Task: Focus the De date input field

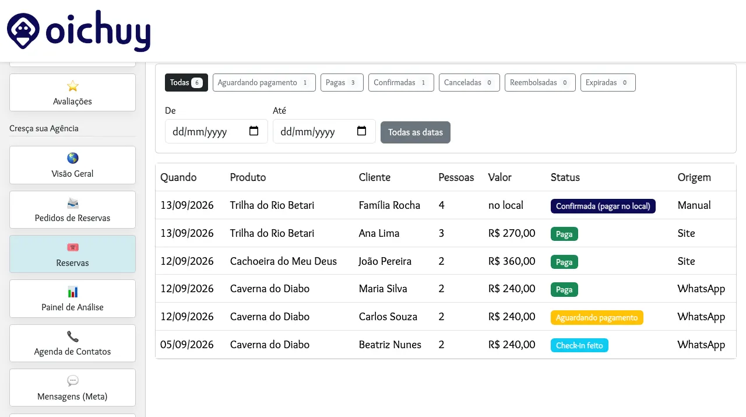Action: [x=216, y=131]
